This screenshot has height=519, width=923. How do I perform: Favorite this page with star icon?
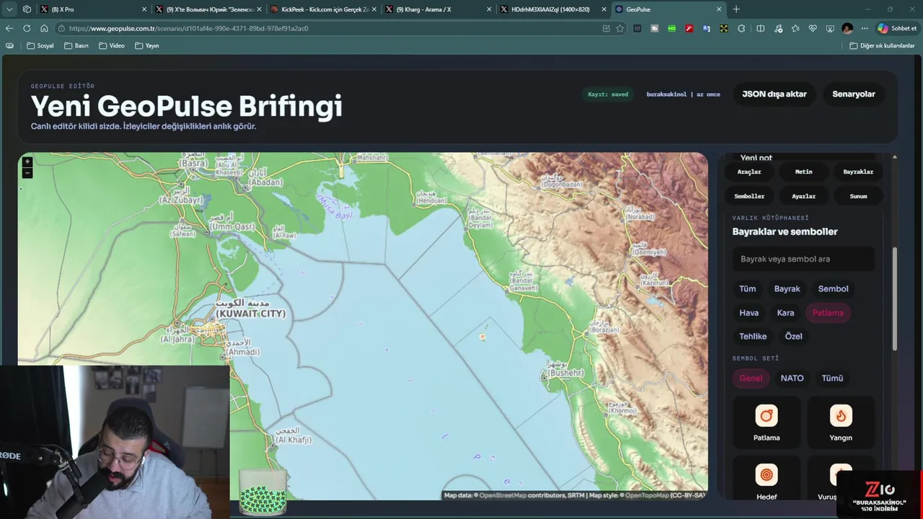[x=620, y=28]
